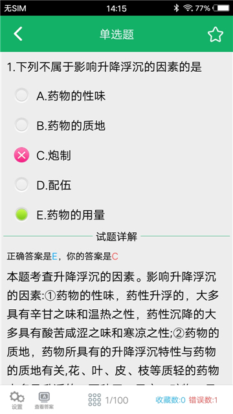Screen dimensions: 233x414
Task: Select radio option B.药物的质地
Action: [x=21, y=125]
